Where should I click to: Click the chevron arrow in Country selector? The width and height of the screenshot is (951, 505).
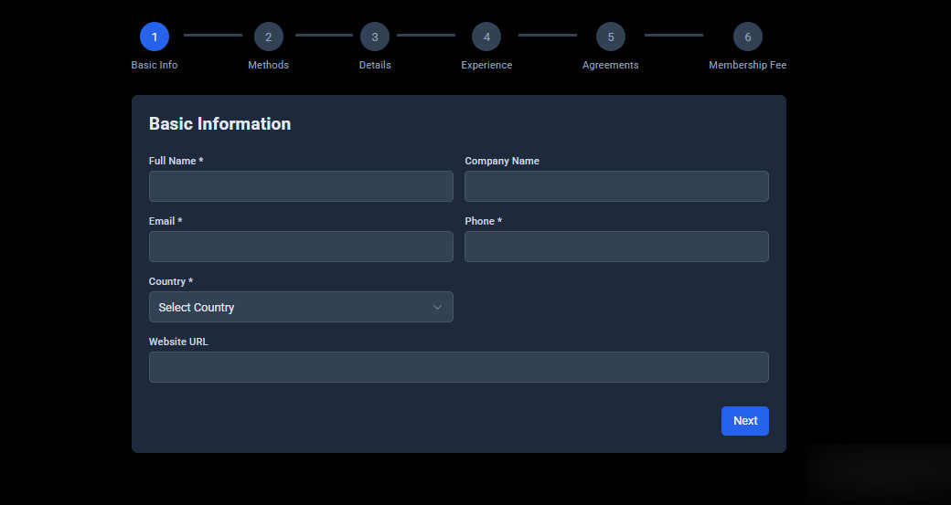[x=437, y=307]
